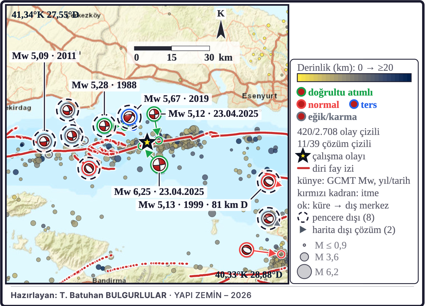Click the coordinate text 41,34°K 27,55°D
The image size is (425, 306).
(45, 15)
